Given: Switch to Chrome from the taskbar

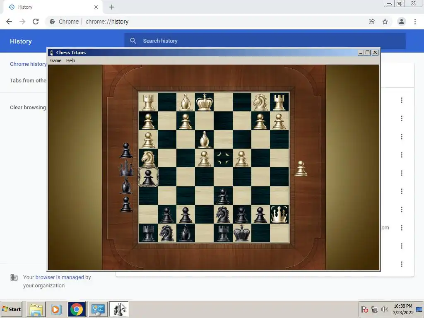Looking at the screenshot, I should 77,309.
